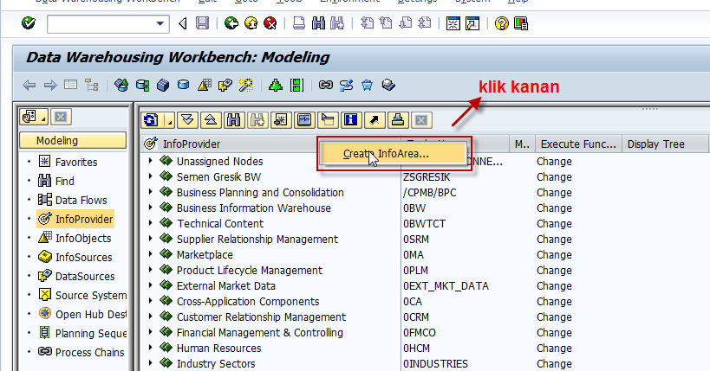The image size is (710, 371).
Task: Click the chain link icon in application toolbar
Action: tap(326, 85)
